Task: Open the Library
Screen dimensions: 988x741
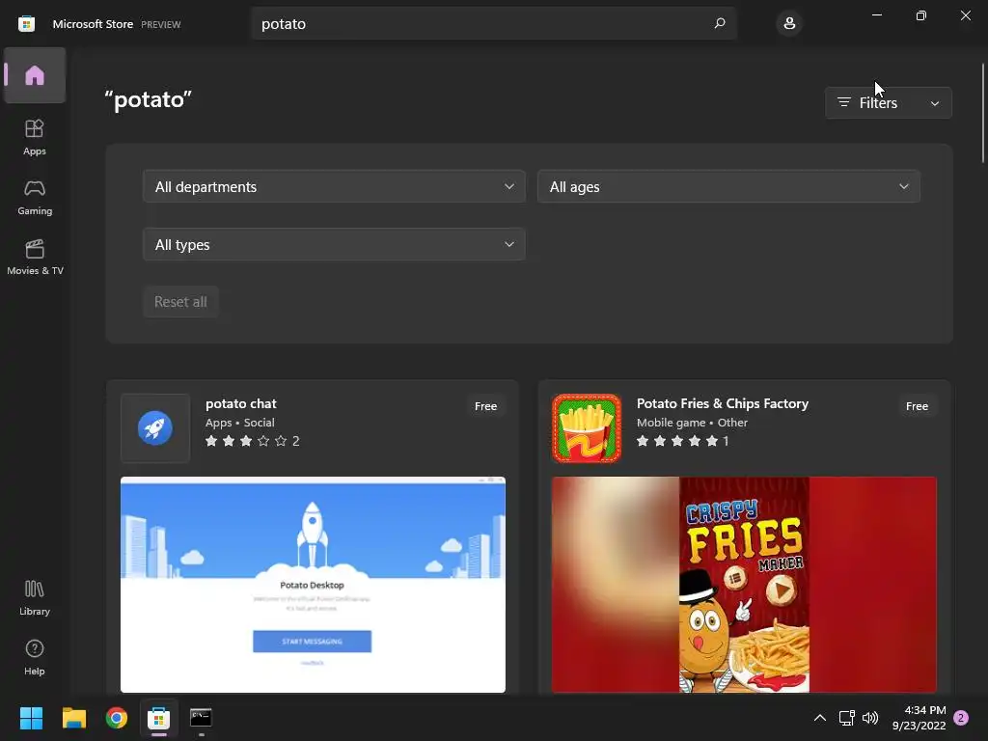Action: (35, 598)
